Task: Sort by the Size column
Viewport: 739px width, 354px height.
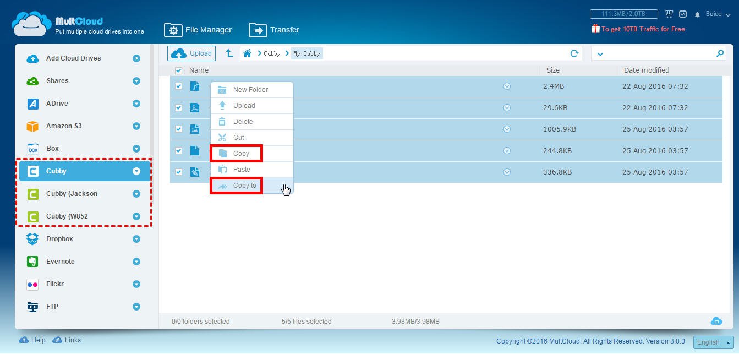Action: coord(553,70)
